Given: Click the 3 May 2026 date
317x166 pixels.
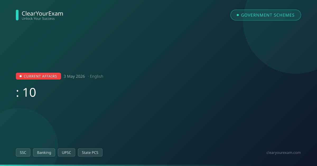Looking at the screenshot, I should coord(74,76).
